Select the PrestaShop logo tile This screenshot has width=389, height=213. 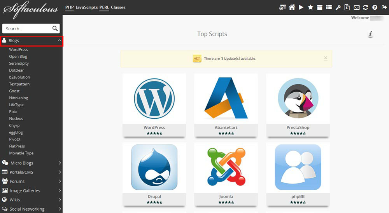[x=298, y=98]
